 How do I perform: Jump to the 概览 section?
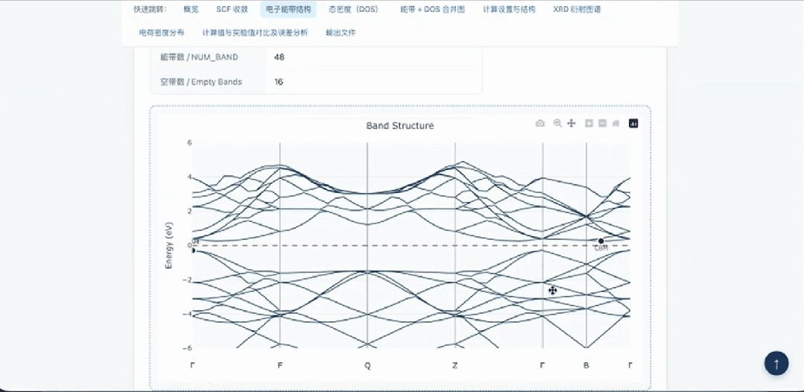pos(191,9)
